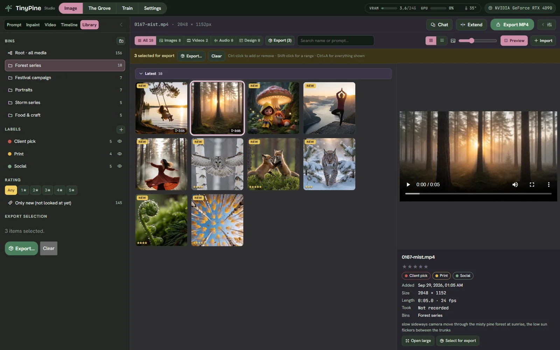Click the TinyPine logo icon
This screenshot has width=560, height=350.
click(x=8, y=8)
